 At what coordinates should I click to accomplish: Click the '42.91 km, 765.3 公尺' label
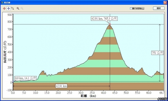tap(104, 18)
